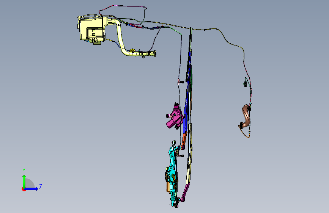The width and height of the screenshot is (329, 213).
Task: Click the green Y axis of the triad
Action: [x=24, y=181]
